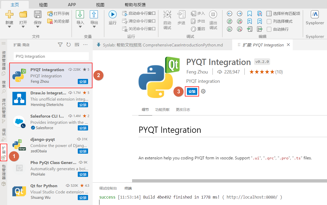Open the Syslorer panel

314,18
